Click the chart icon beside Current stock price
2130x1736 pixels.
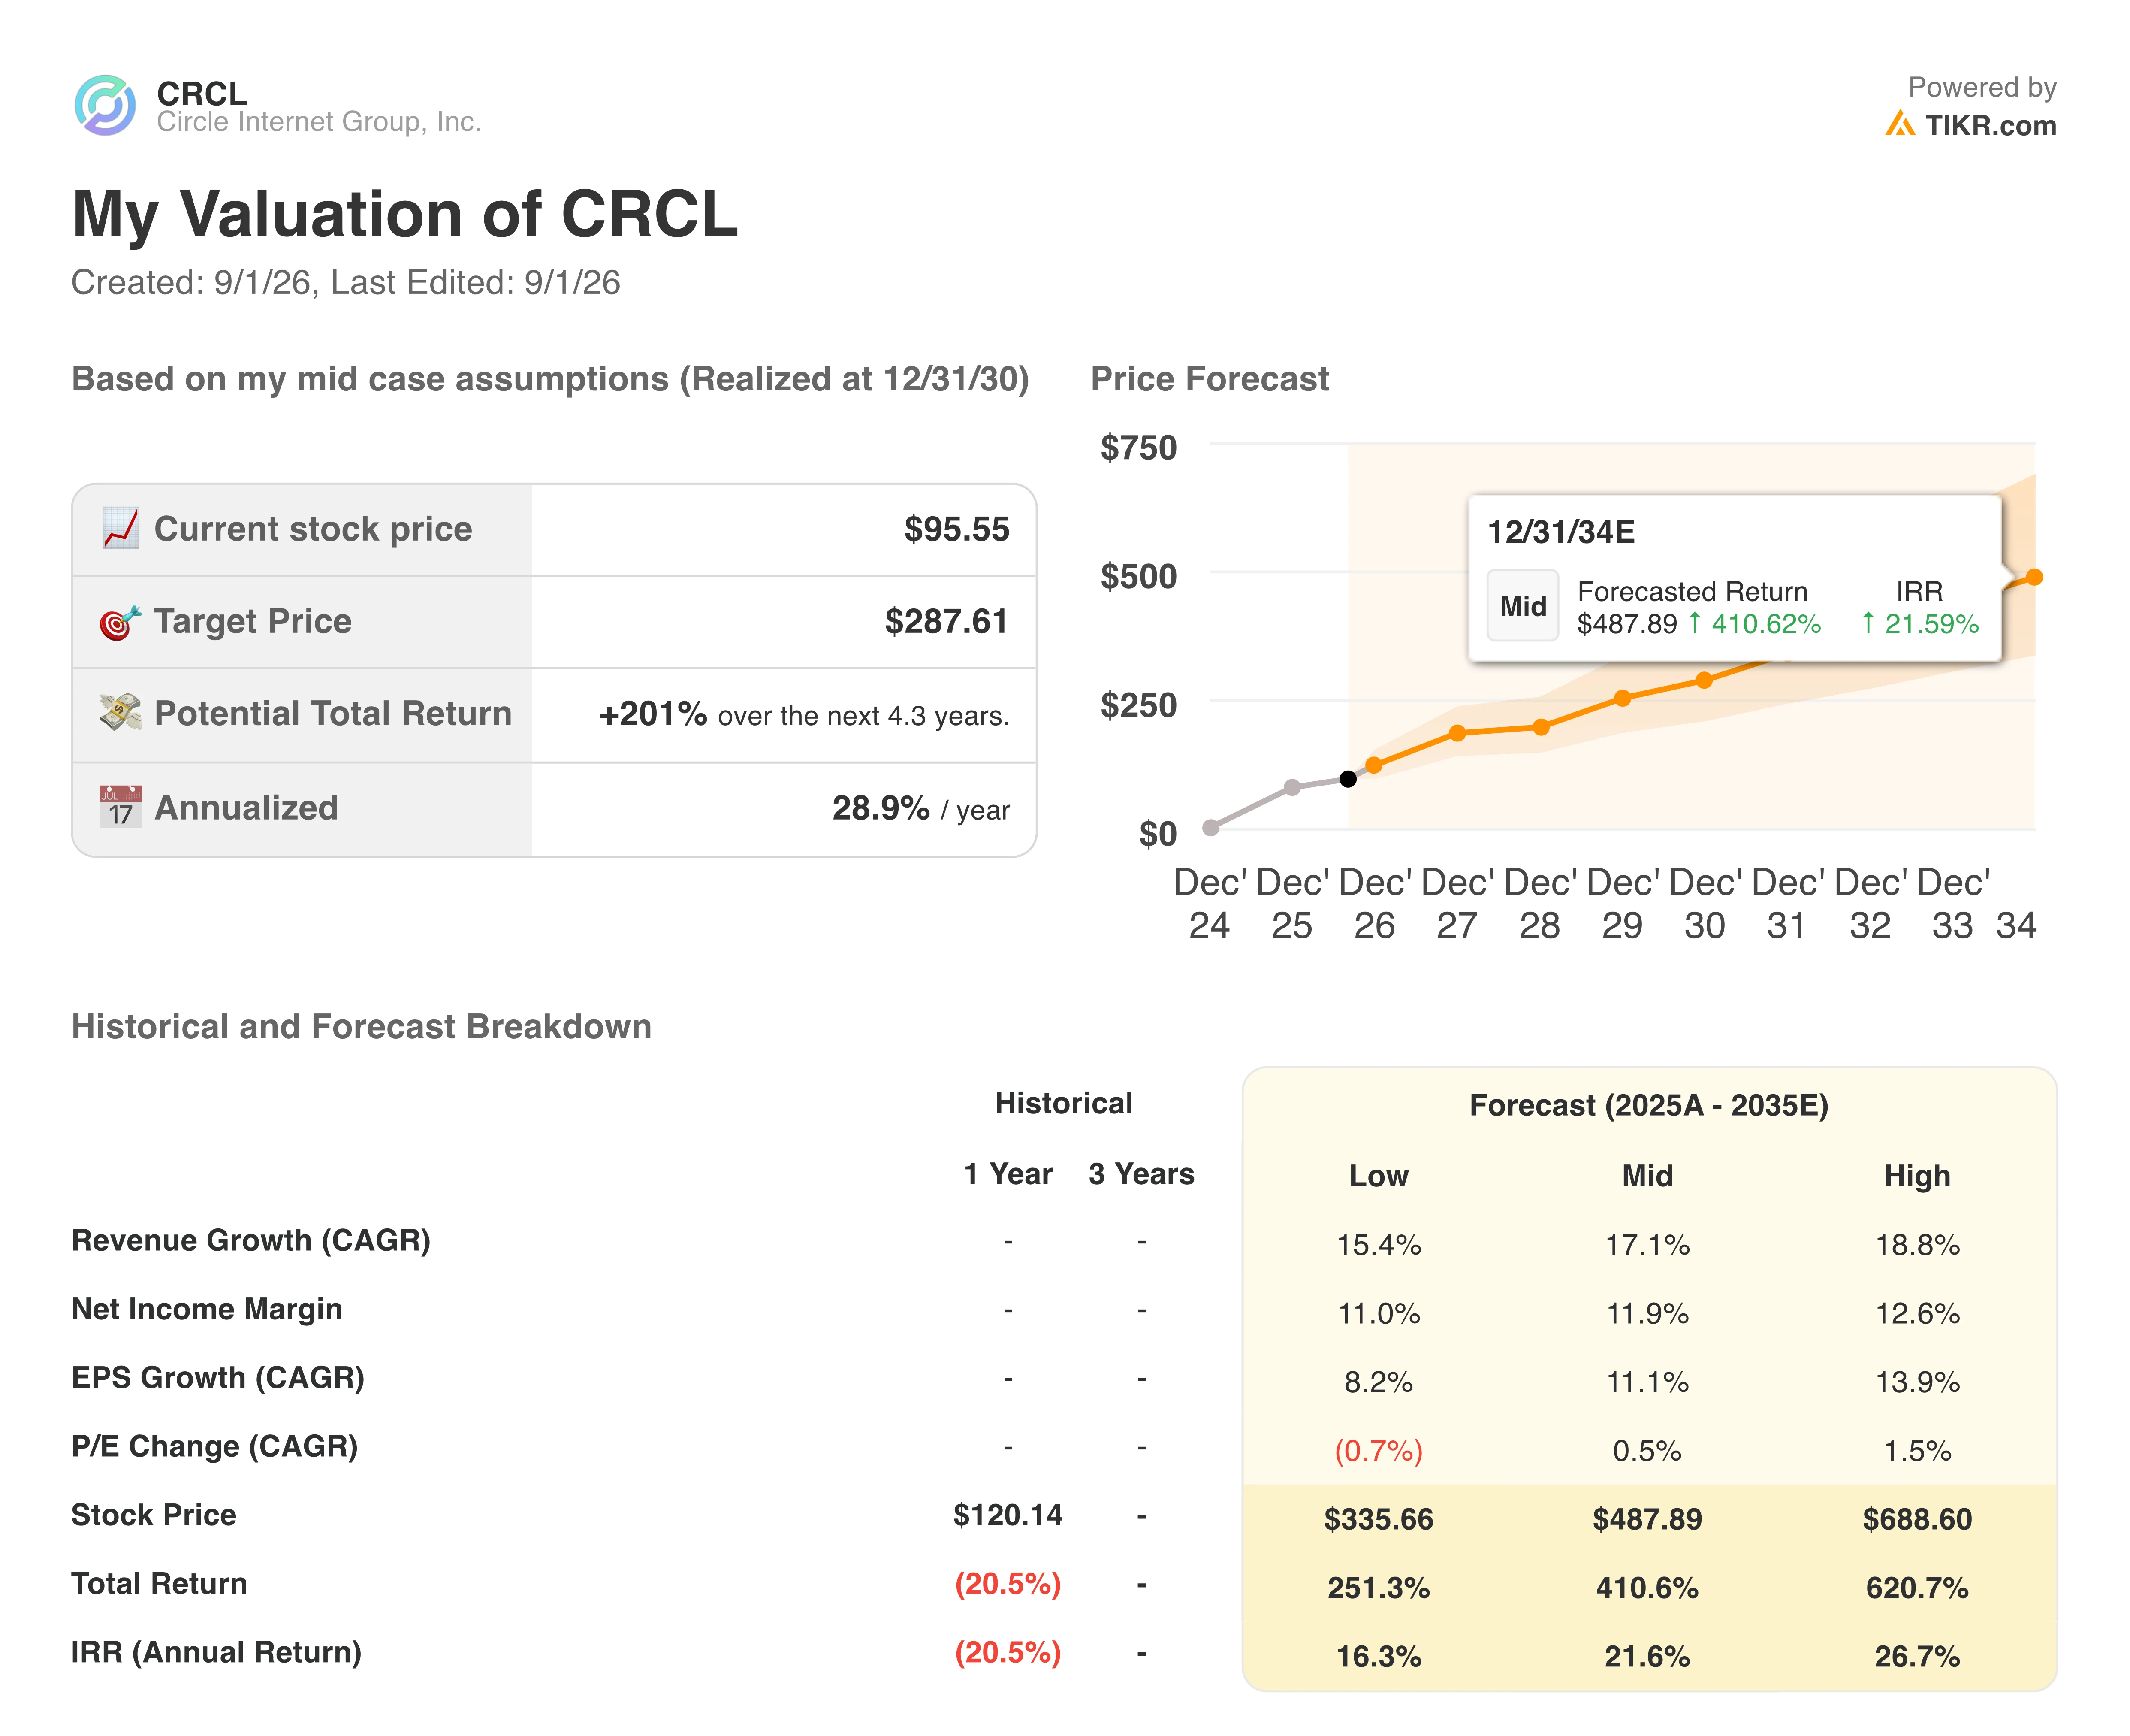pos(121,529)
